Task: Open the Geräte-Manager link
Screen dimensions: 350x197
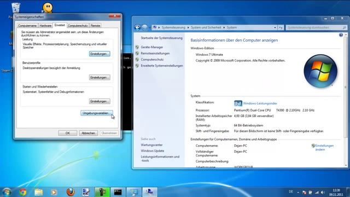Action: [x=152, y=47]
